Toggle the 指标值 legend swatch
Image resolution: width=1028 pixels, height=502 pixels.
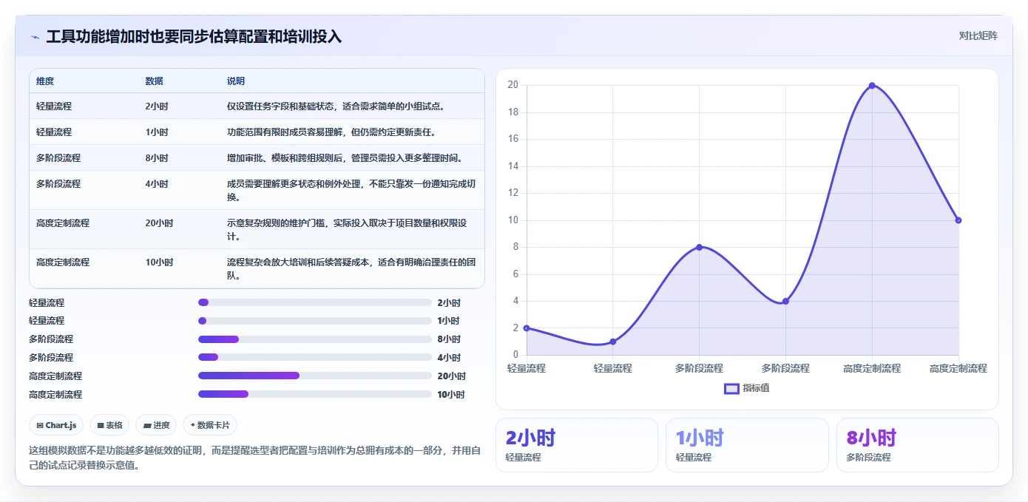(x=731, y=388)
